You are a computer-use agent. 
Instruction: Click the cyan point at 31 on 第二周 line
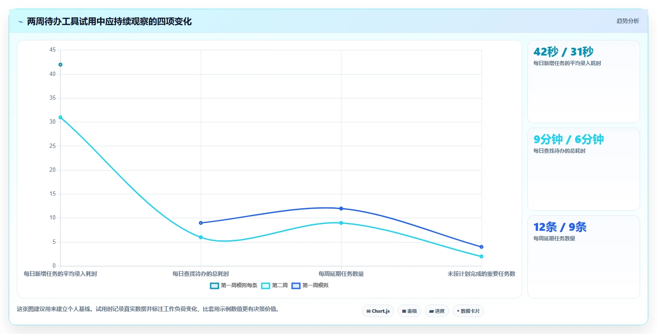(x=60, y=117)
